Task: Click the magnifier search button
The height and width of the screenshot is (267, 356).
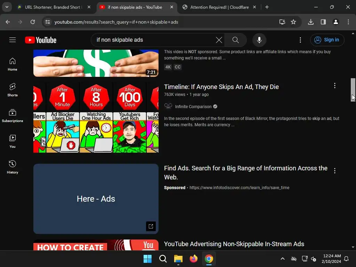Action: click(235, 40)
